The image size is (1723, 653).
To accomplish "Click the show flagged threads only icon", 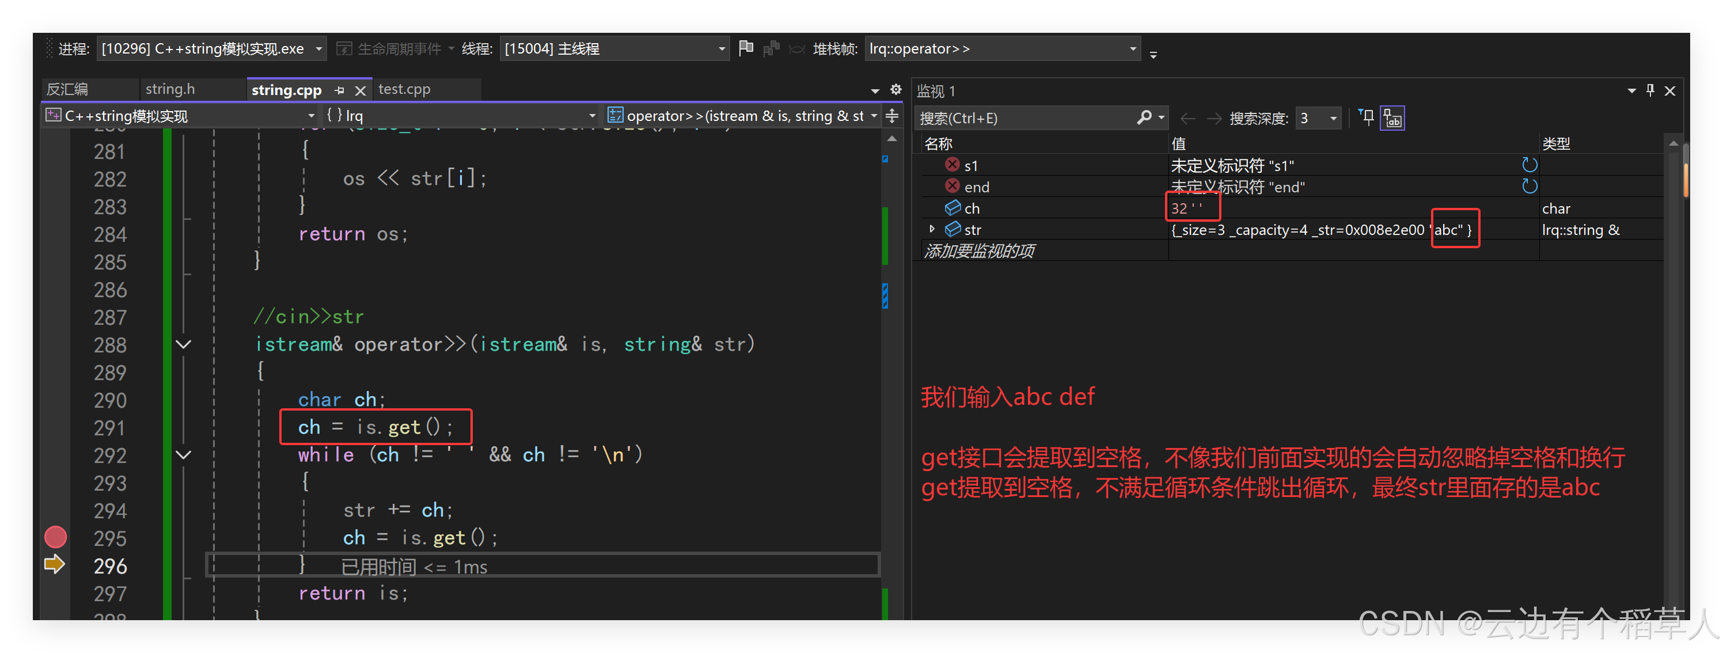I will (x=771, y=49).
